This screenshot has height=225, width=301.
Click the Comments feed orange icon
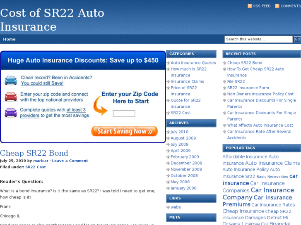point(277,6)
